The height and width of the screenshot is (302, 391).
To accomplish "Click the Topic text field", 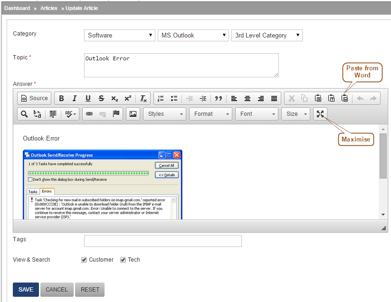I will (181, 65).
